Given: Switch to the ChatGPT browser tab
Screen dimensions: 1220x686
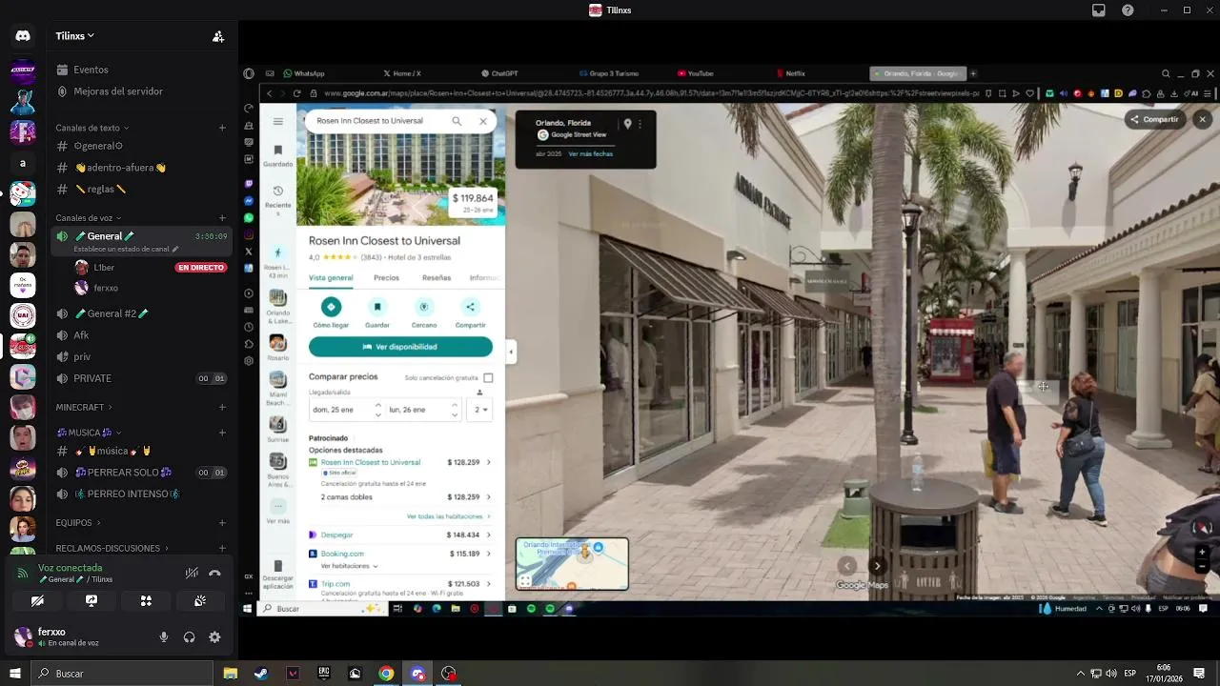Looking at the screenshot, I should click(499, 73).
